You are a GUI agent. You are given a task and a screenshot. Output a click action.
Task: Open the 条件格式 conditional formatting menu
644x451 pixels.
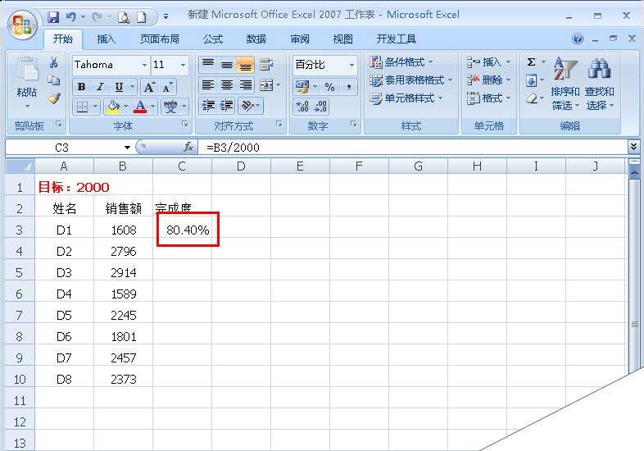point(401,62)
